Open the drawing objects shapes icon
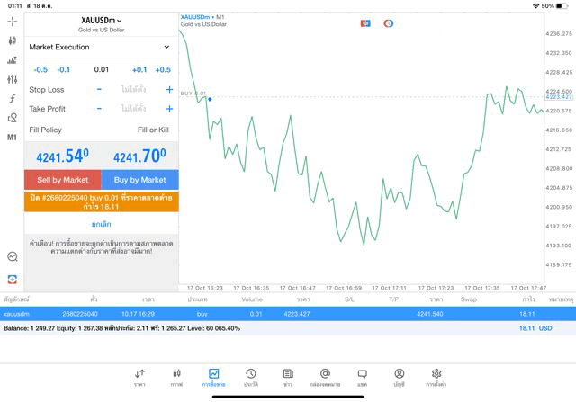 pyautogui.click(x=12, y=118)
